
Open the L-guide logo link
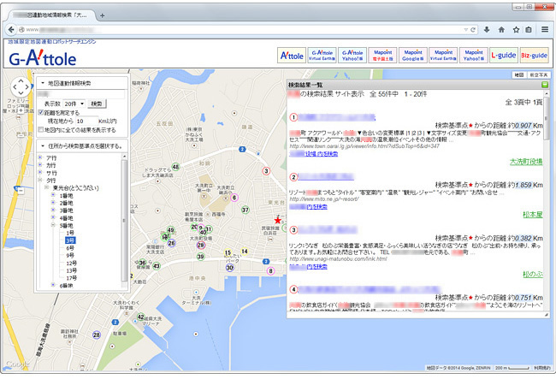(502, 56)
